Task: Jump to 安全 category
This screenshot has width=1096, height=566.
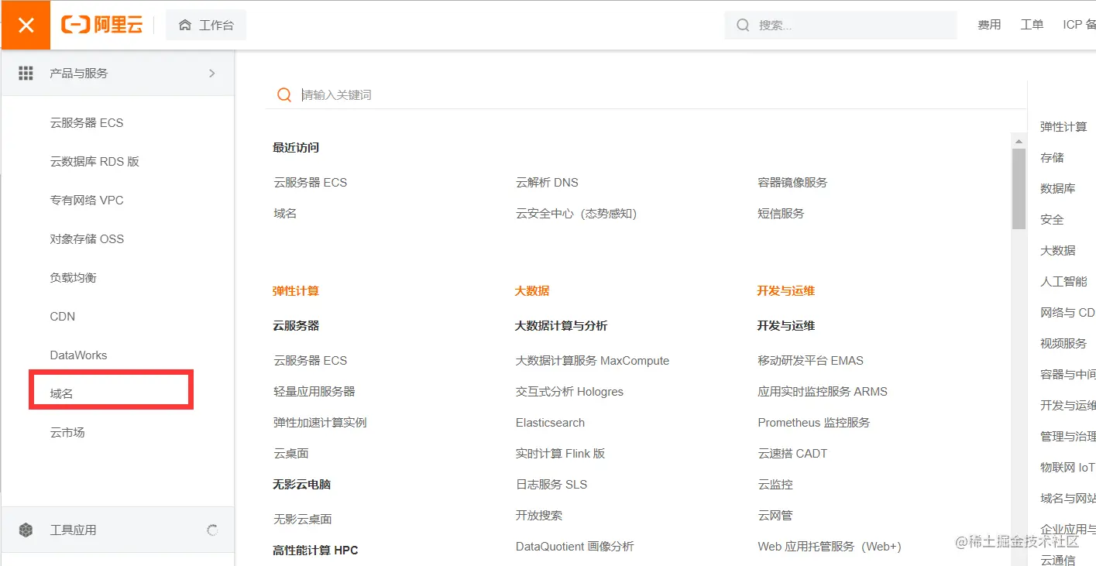Action: (1052, 219)
